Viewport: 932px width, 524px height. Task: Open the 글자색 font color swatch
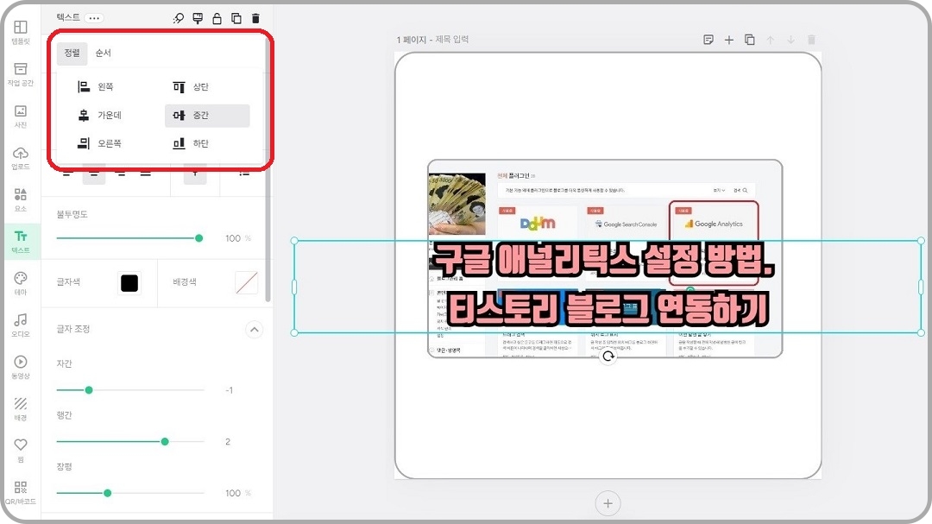(129, 282)
